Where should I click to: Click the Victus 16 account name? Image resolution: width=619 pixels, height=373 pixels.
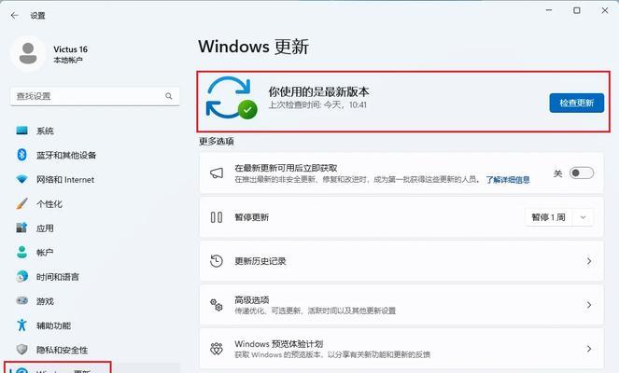point(70,49)
